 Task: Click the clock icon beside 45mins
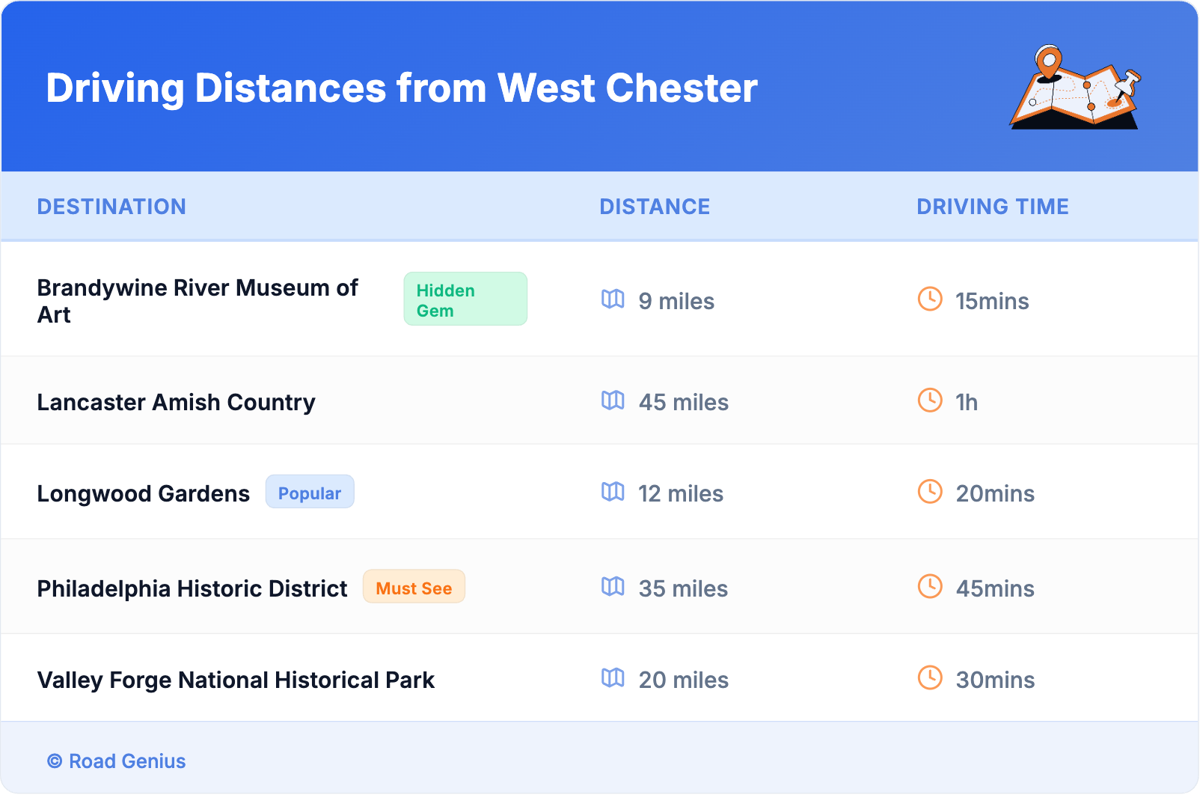(x=930, y=587)
